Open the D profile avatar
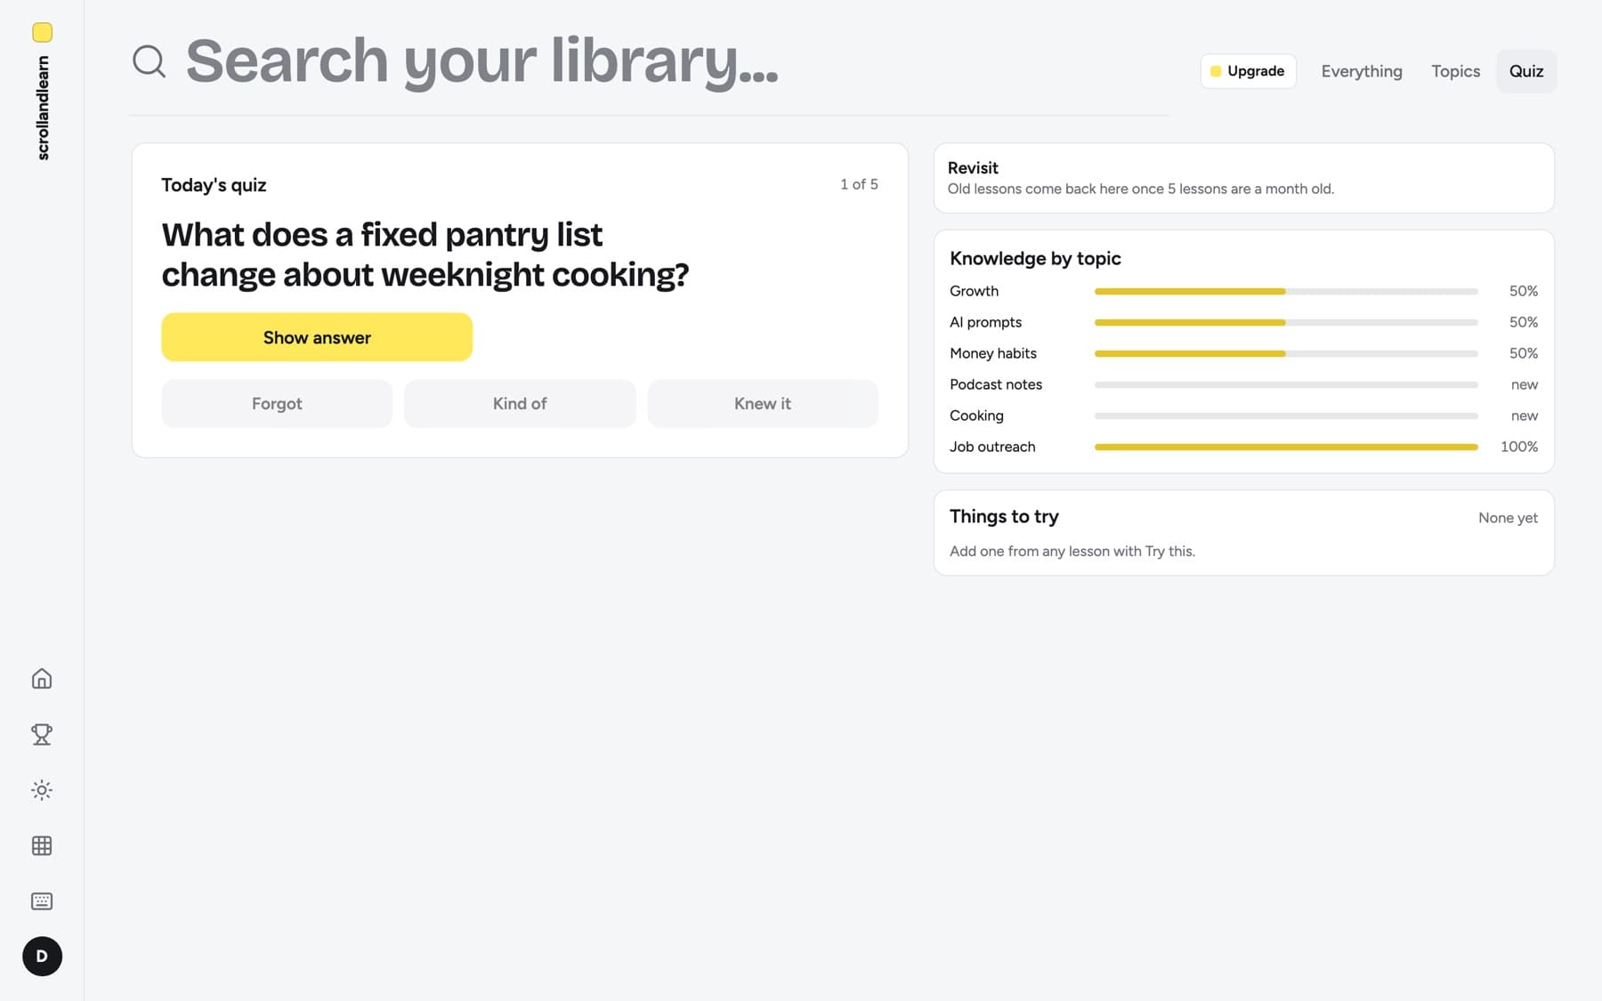 (42, 957)
